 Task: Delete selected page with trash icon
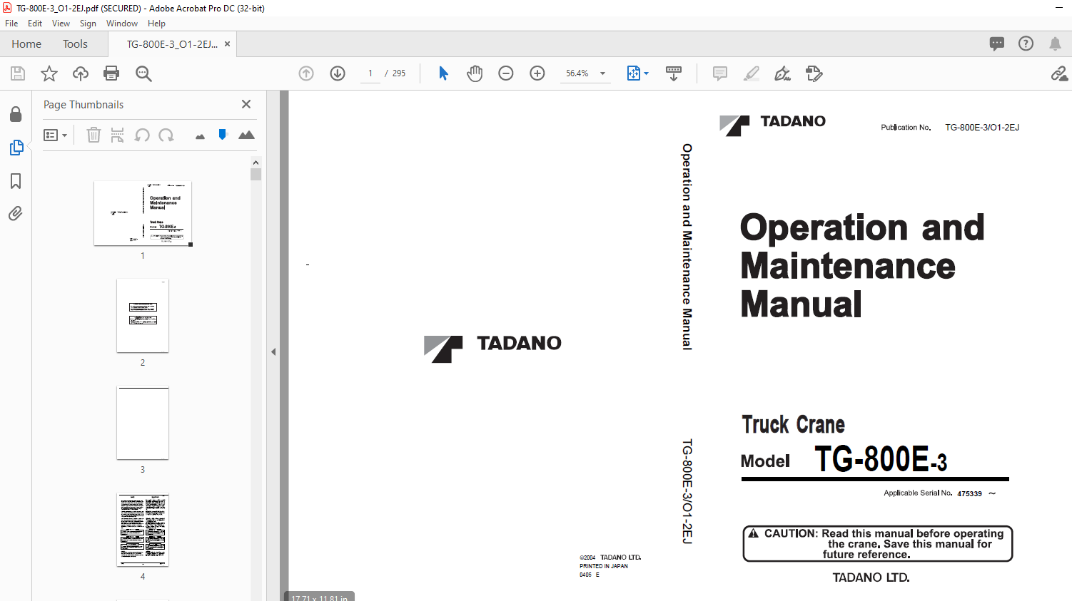pyautogui.click(x=93, y=135)
